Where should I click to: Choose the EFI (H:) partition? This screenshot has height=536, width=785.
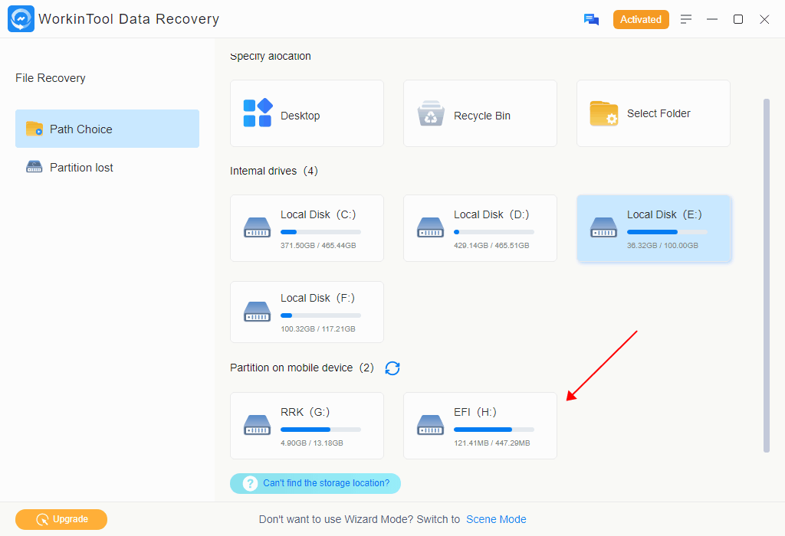480,426
